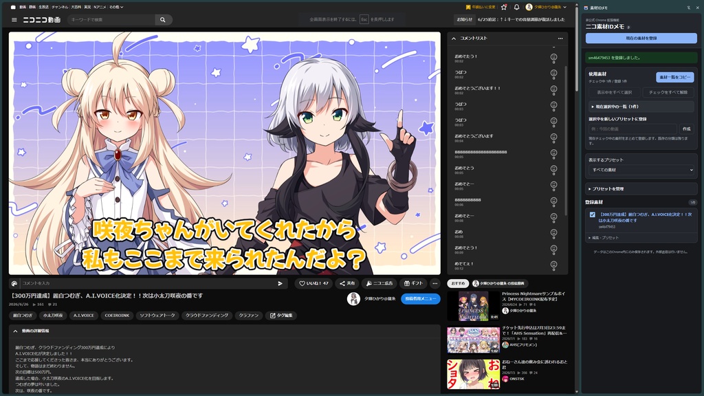Like the video via いいね！ 47
704x396 pixels.
pos(313,283)
